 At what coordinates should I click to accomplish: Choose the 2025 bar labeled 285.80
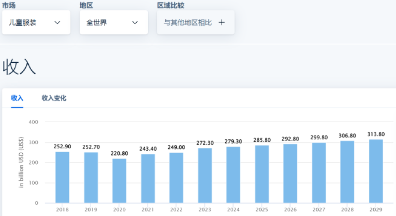pos(262,174)
